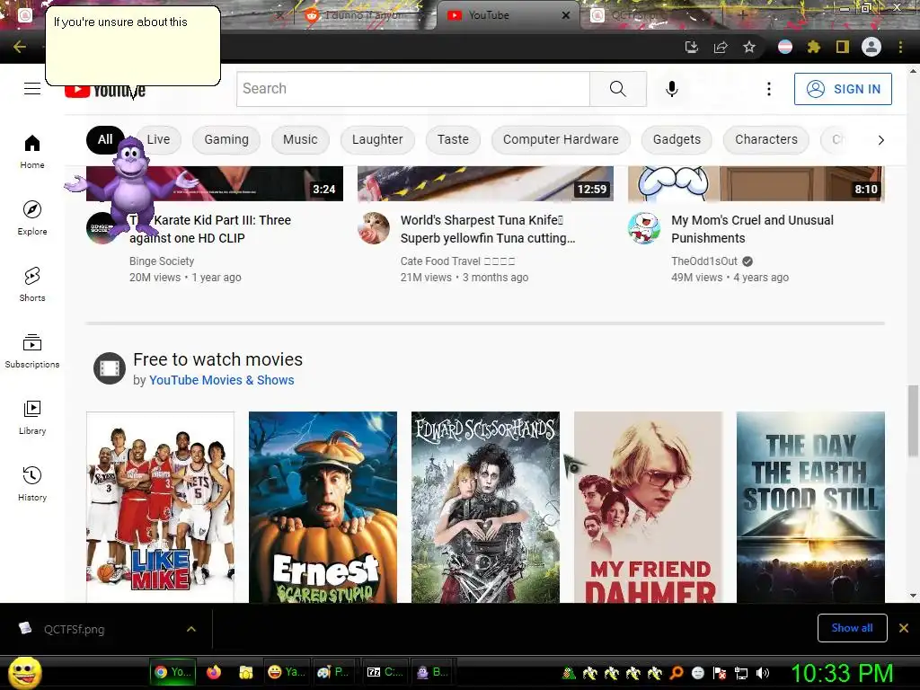
Task: Open the TheOdd1sOut channel name
Action: 704,261
